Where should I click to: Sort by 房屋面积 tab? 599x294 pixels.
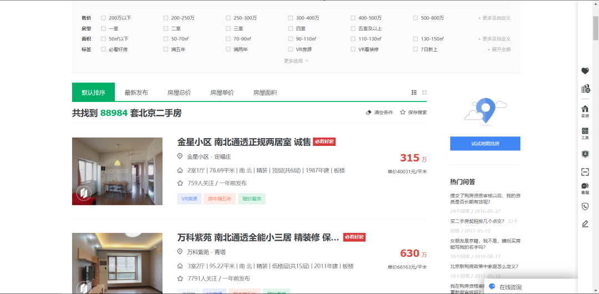[265, 93]
